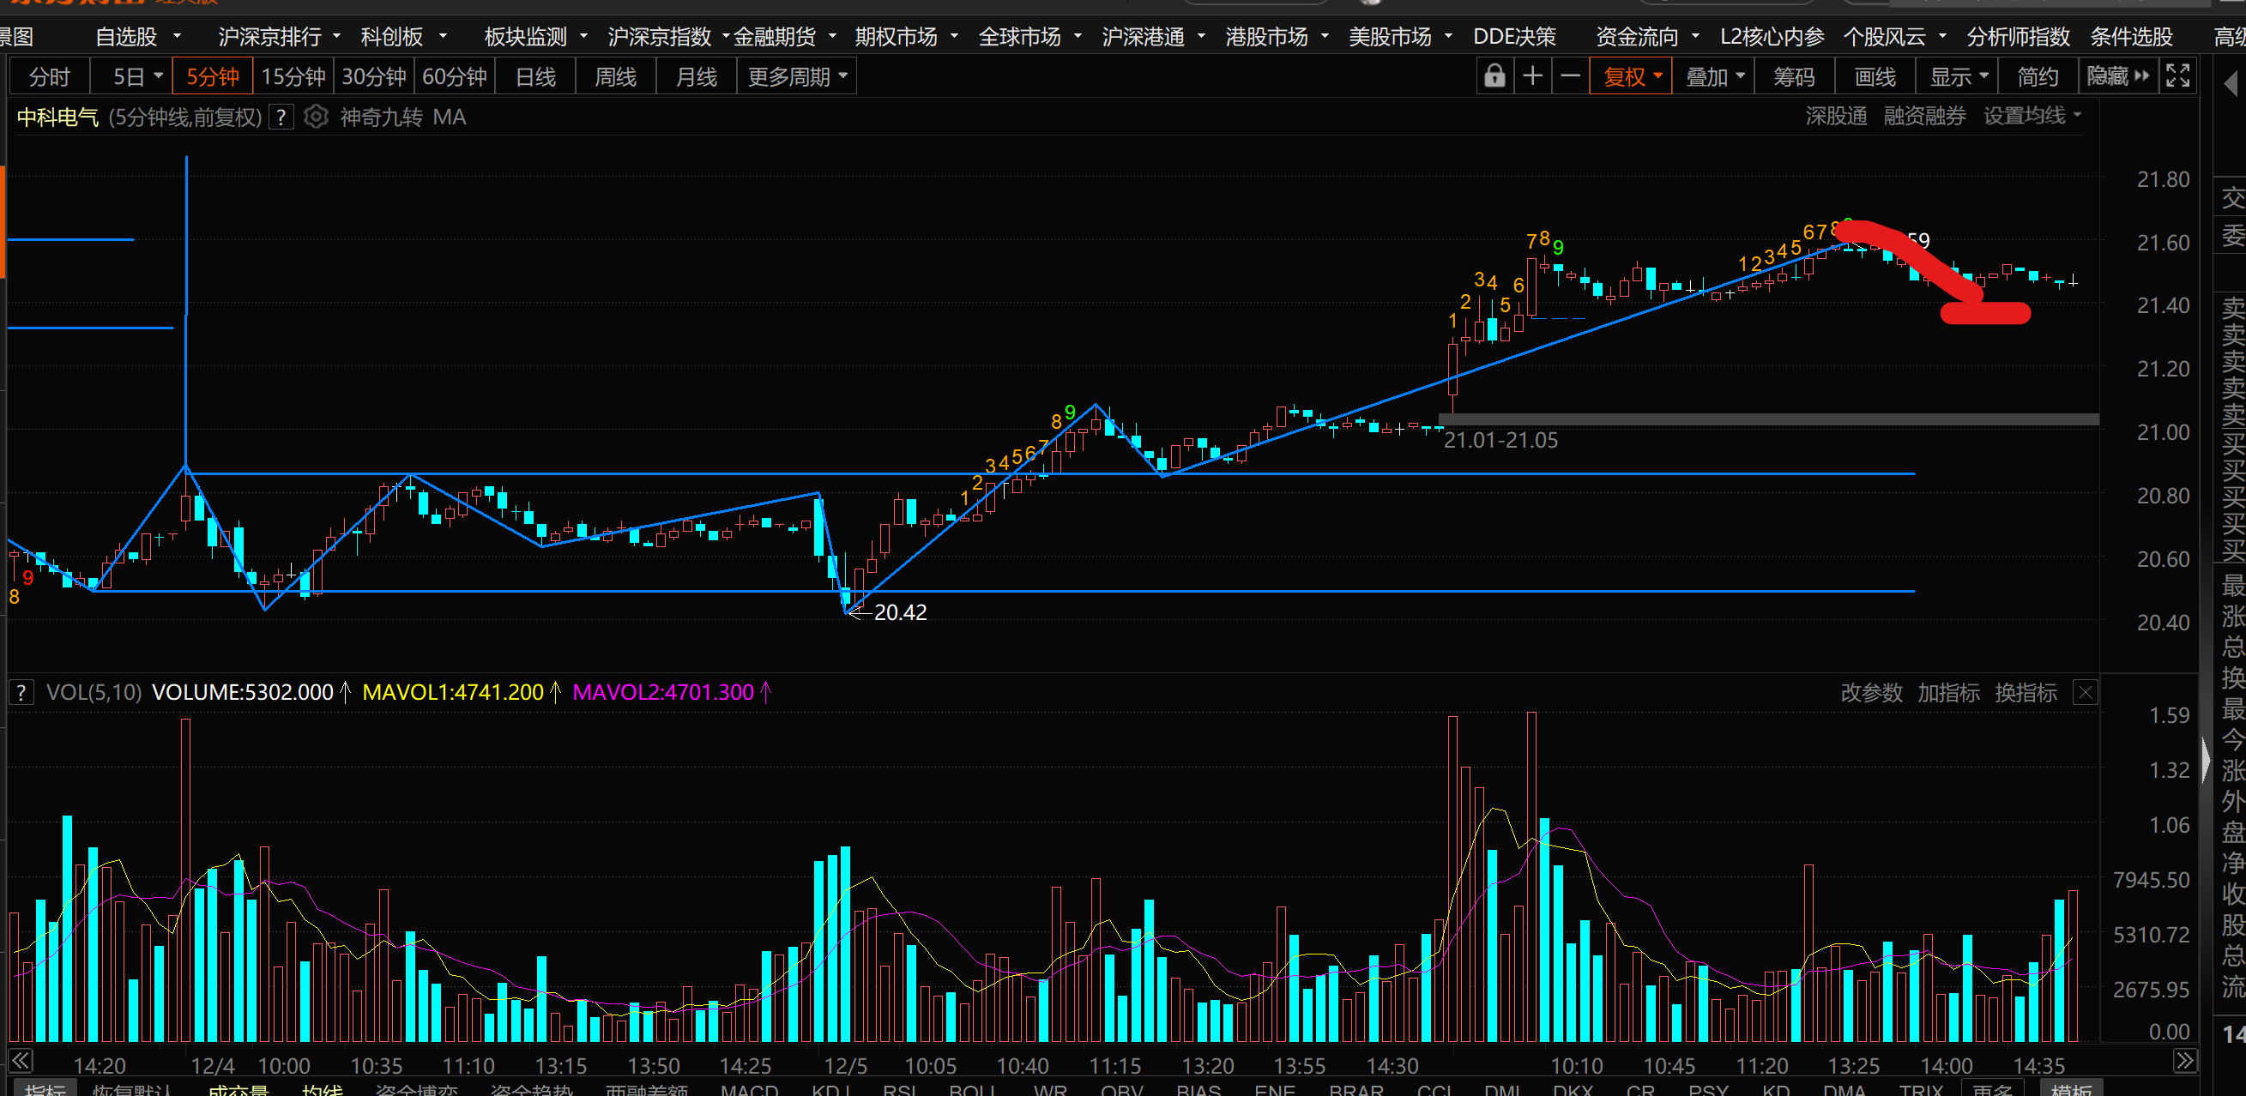Click help question mark beside 中科电气
The image size is (2246, 1096).
tap(281, 117)
